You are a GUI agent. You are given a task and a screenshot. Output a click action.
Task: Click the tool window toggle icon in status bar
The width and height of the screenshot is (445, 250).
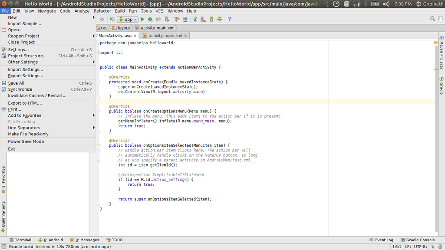(x=3, y=247)
